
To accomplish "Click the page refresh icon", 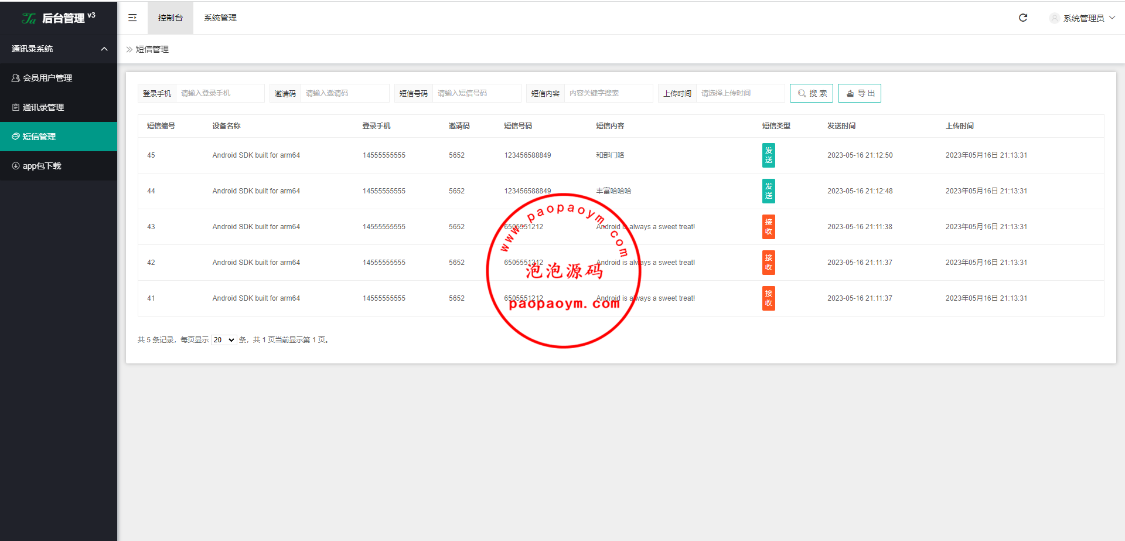I will (x=1023, y=18).
